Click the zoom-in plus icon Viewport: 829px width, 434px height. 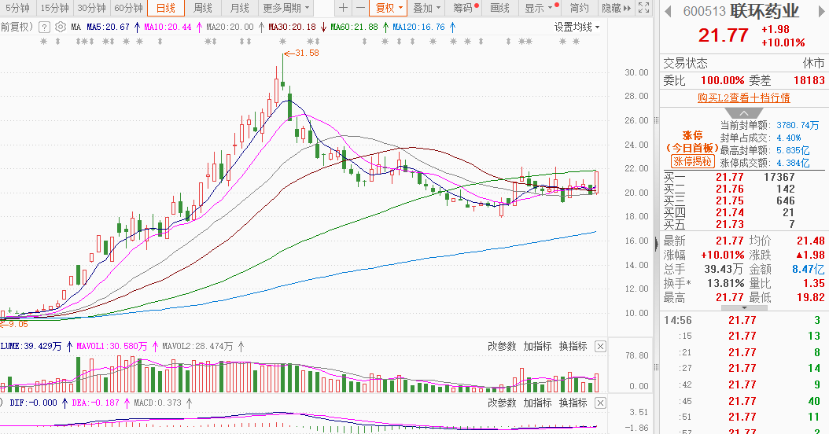coord(343,8)
